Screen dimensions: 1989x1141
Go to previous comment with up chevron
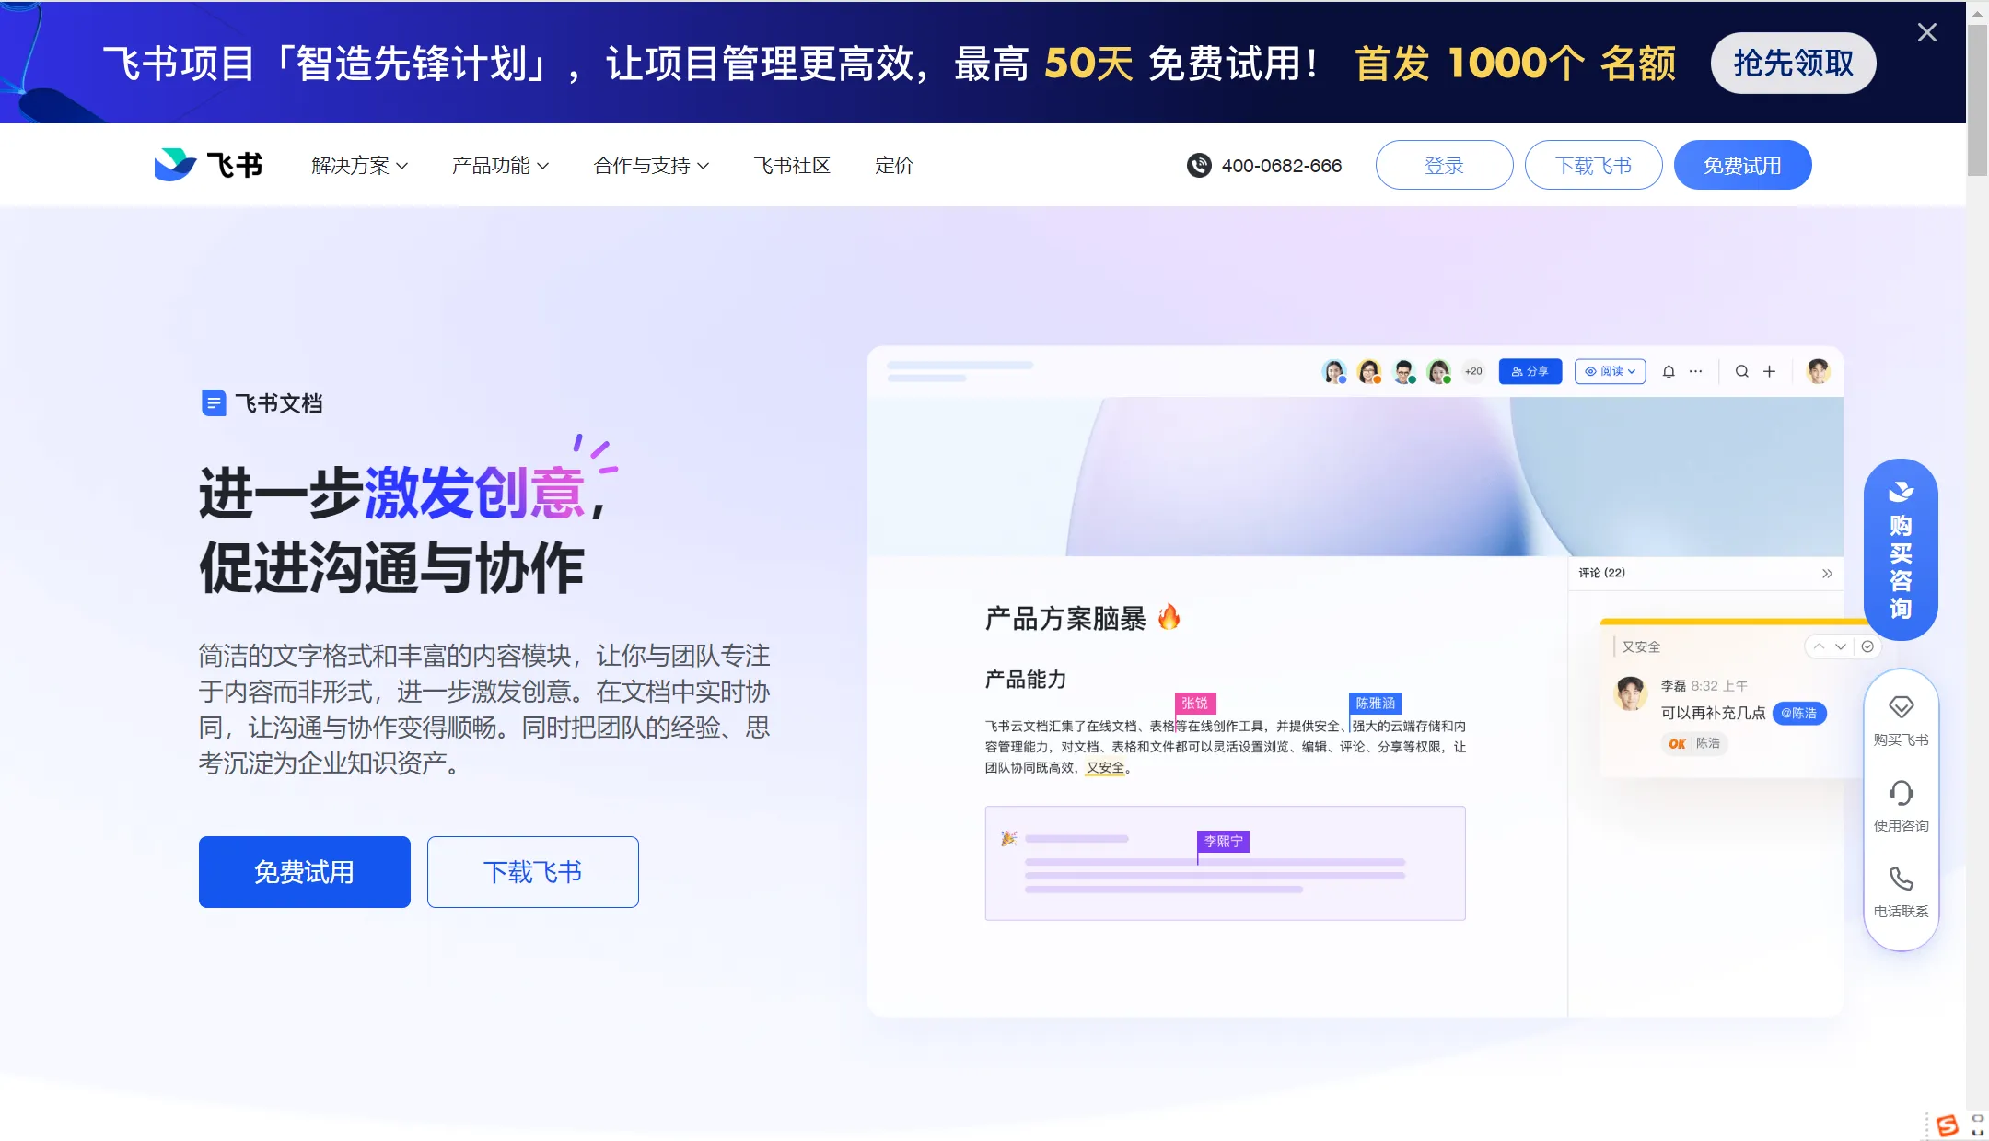(x=1819, y=646)
